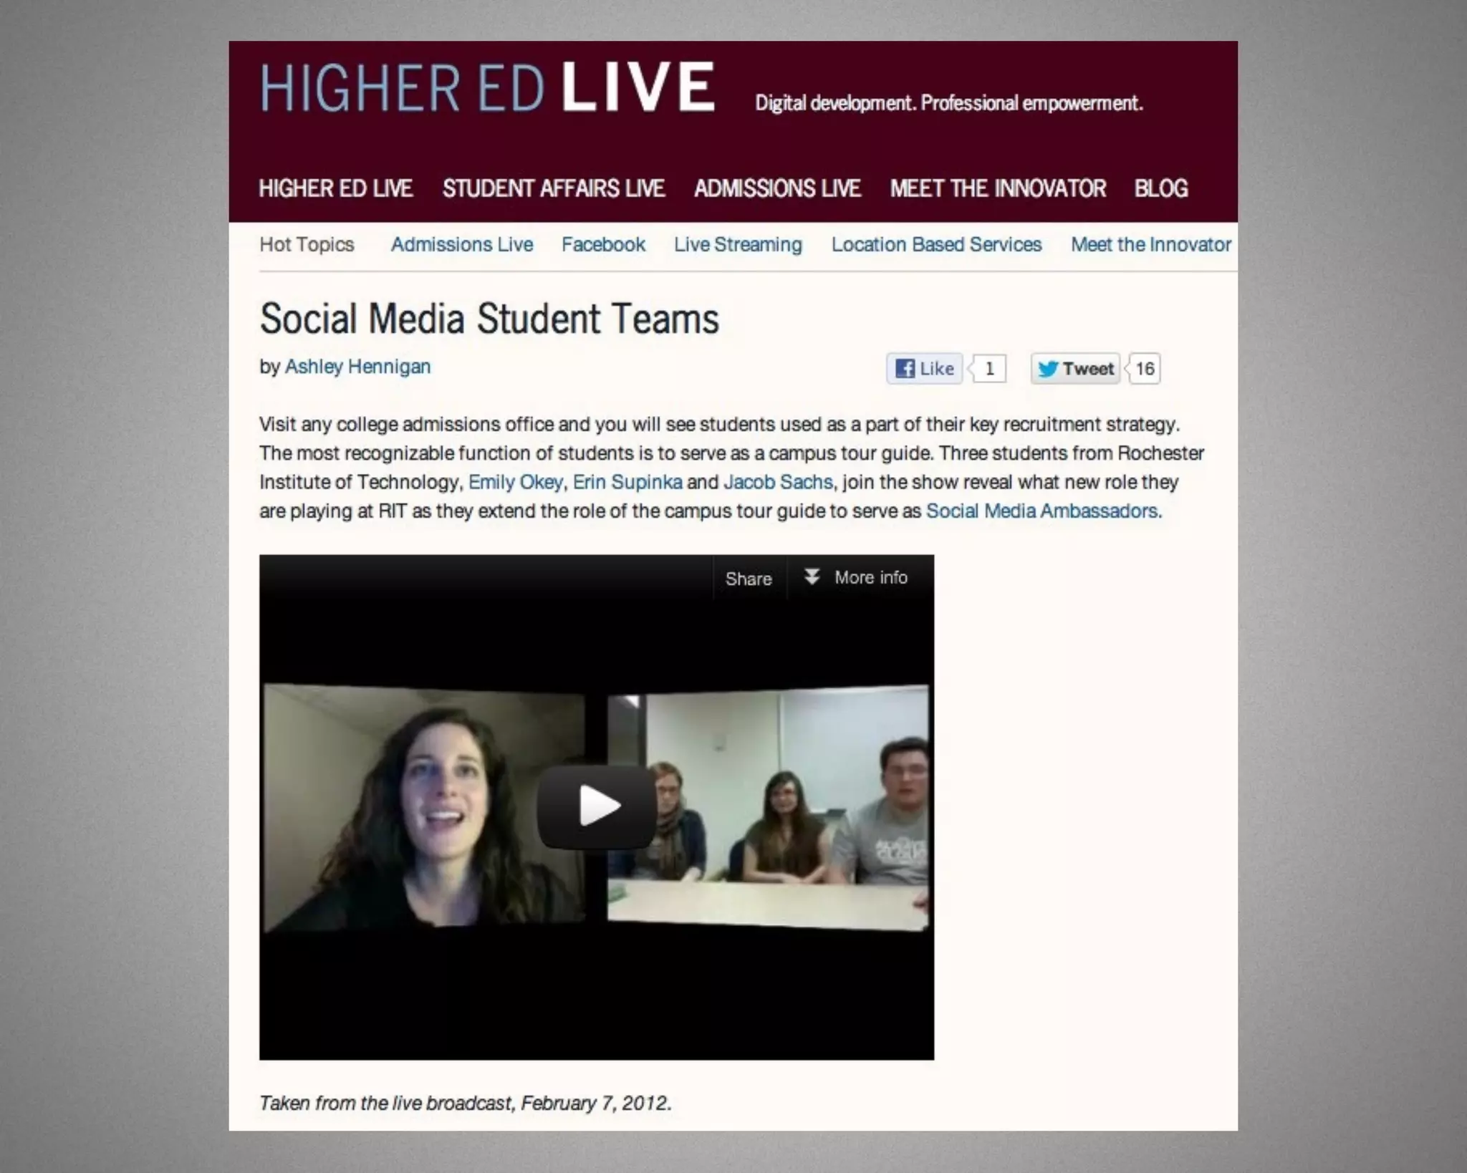Open author Ashley Hennigan's page

[x=357, y=367]
